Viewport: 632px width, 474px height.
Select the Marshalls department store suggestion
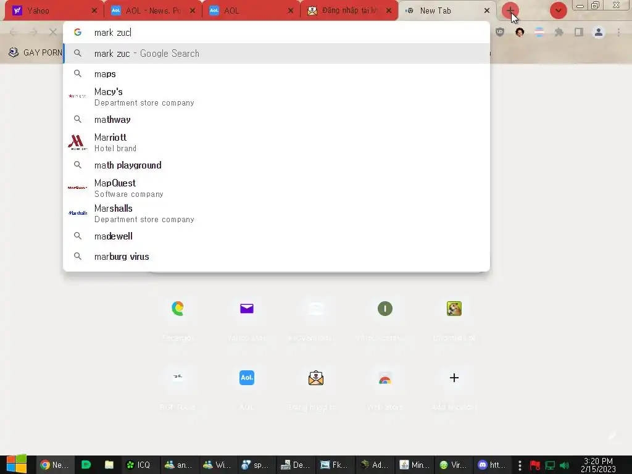[276, 213]
